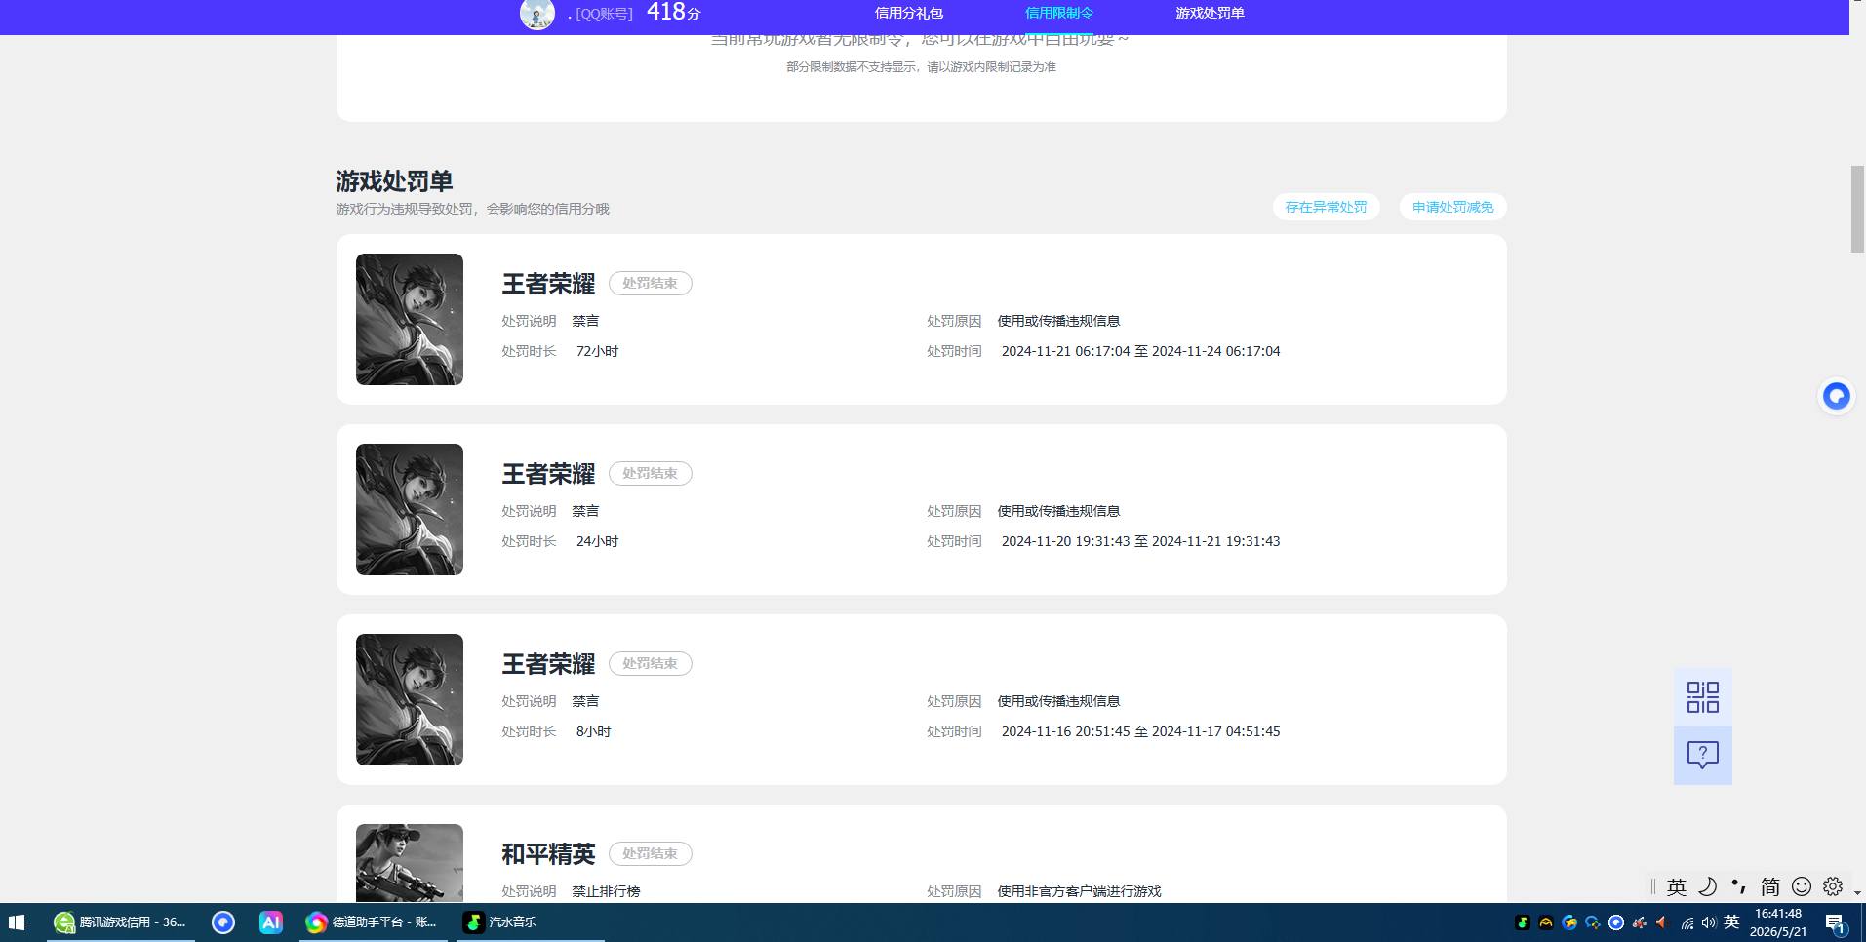Click 游戏处罚单 section heading

(x=394, y=181)
